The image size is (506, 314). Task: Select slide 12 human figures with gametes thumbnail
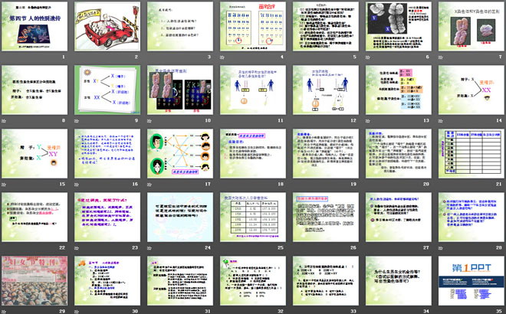coord(326,90)
